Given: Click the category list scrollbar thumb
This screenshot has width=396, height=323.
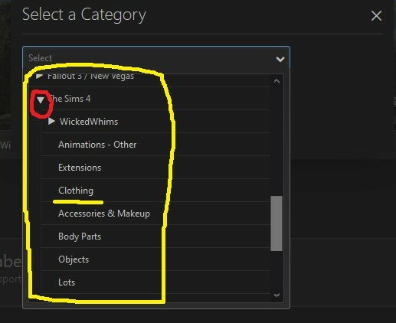Looking at the screenshot, I should pos(277,223).
